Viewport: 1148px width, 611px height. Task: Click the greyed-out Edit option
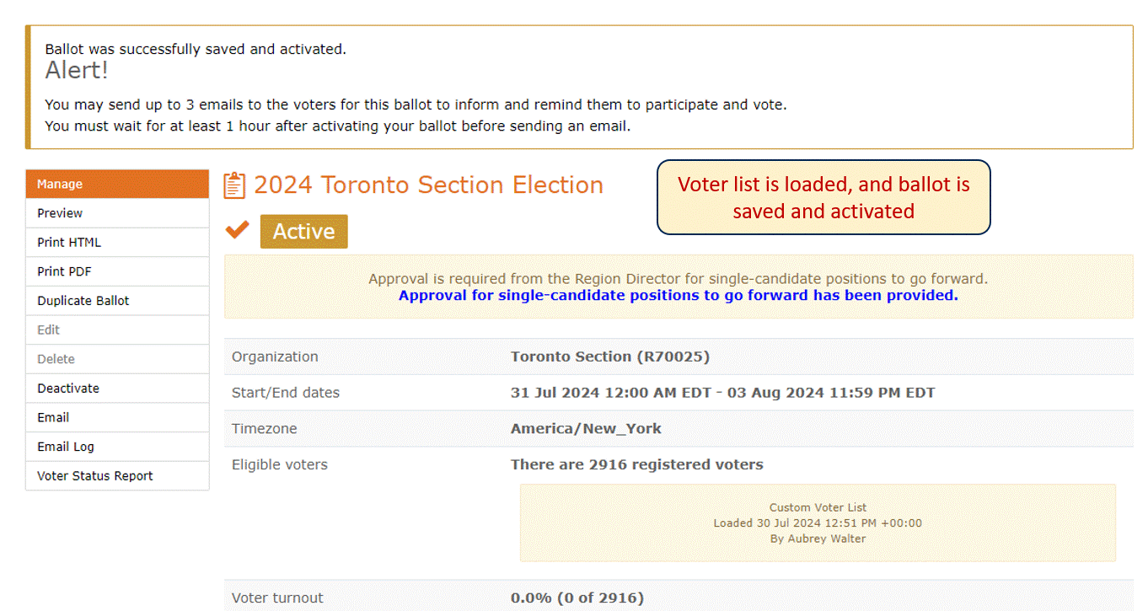tap(117, 330)
